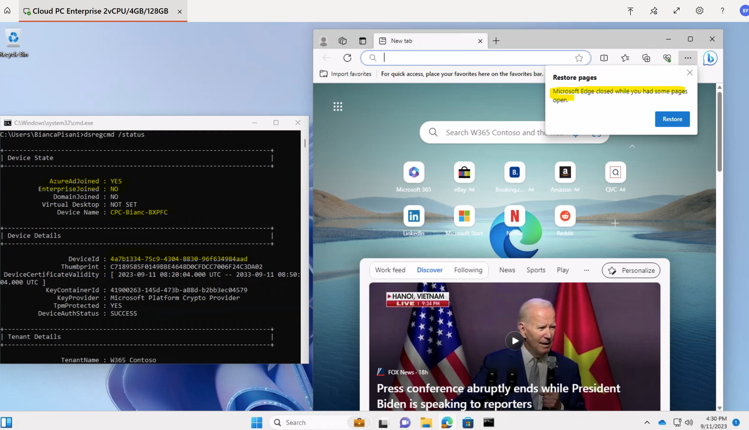Open Edge workspaces icon
This screenshot has width=749, height=430.
coord(343,41)
